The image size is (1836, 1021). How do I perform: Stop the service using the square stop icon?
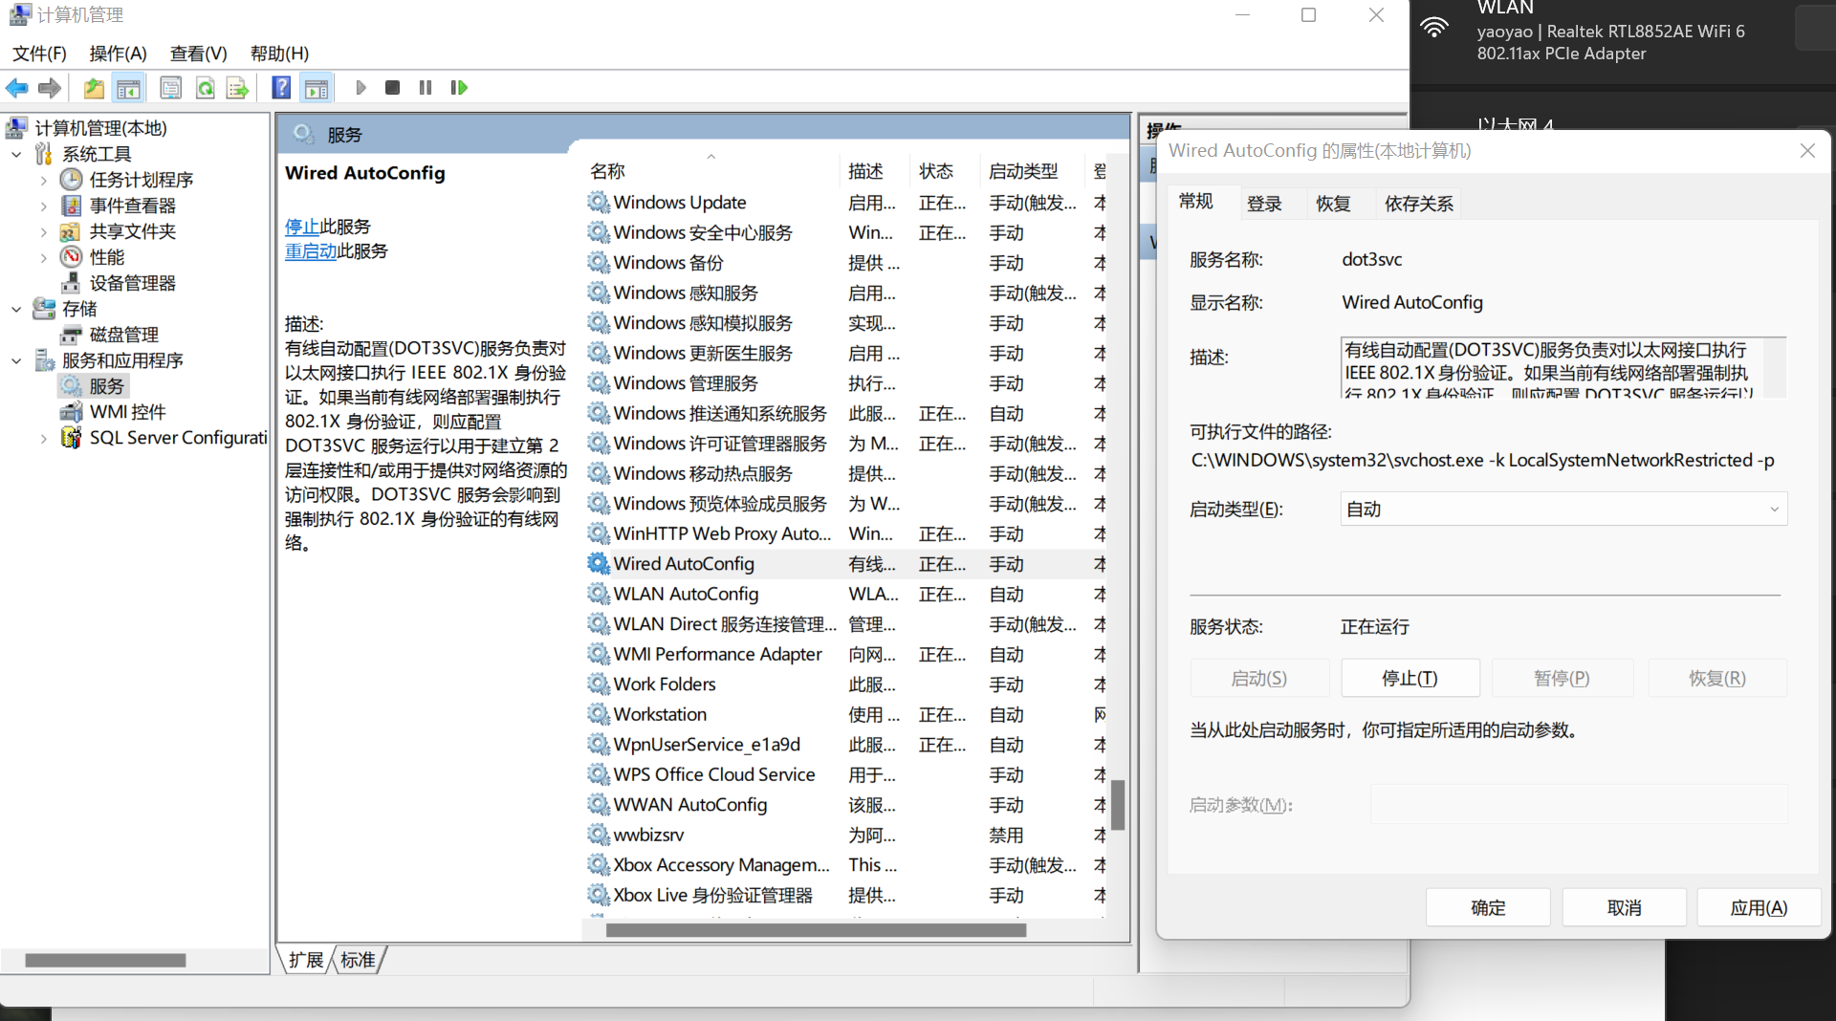pyautogui.click(x=392, y=87)
